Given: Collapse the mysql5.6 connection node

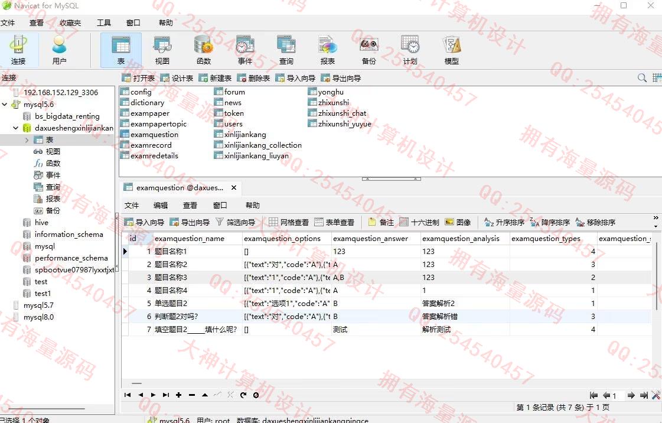Looking at the screenshot, I should 5,104.
